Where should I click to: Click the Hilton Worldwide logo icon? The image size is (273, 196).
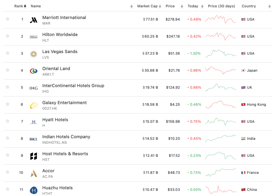pyautogui.click(x=34, y=37)
